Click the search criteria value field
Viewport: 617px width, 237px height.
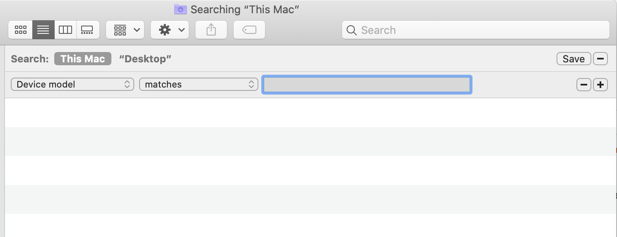pos(367,85)
